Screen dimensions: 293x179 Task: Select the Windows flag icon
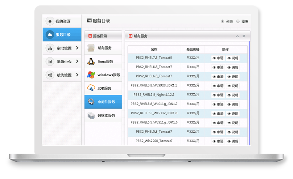91,75
